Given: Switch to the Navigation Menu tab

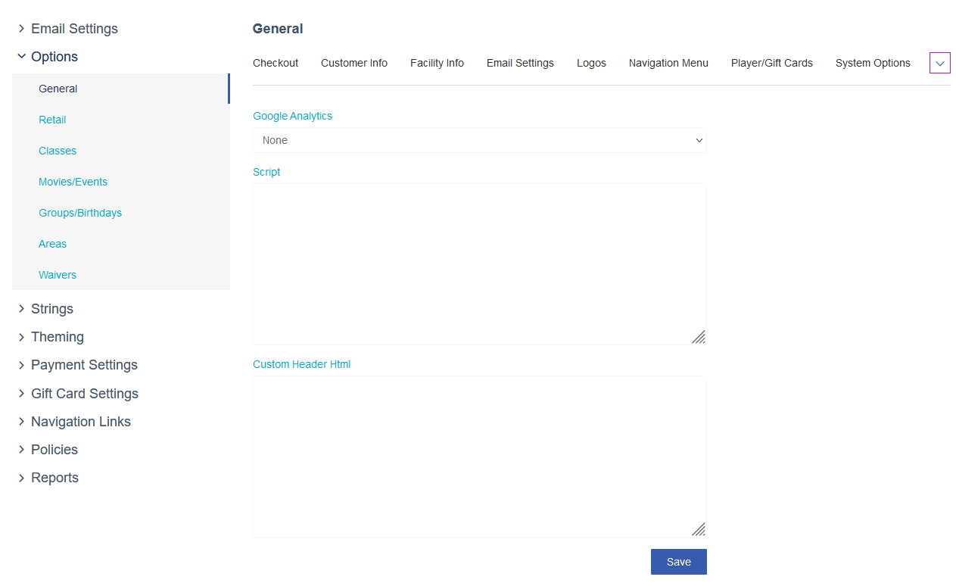Looking at the screenshot, I should pyautogui.click(x=668, y=63).
